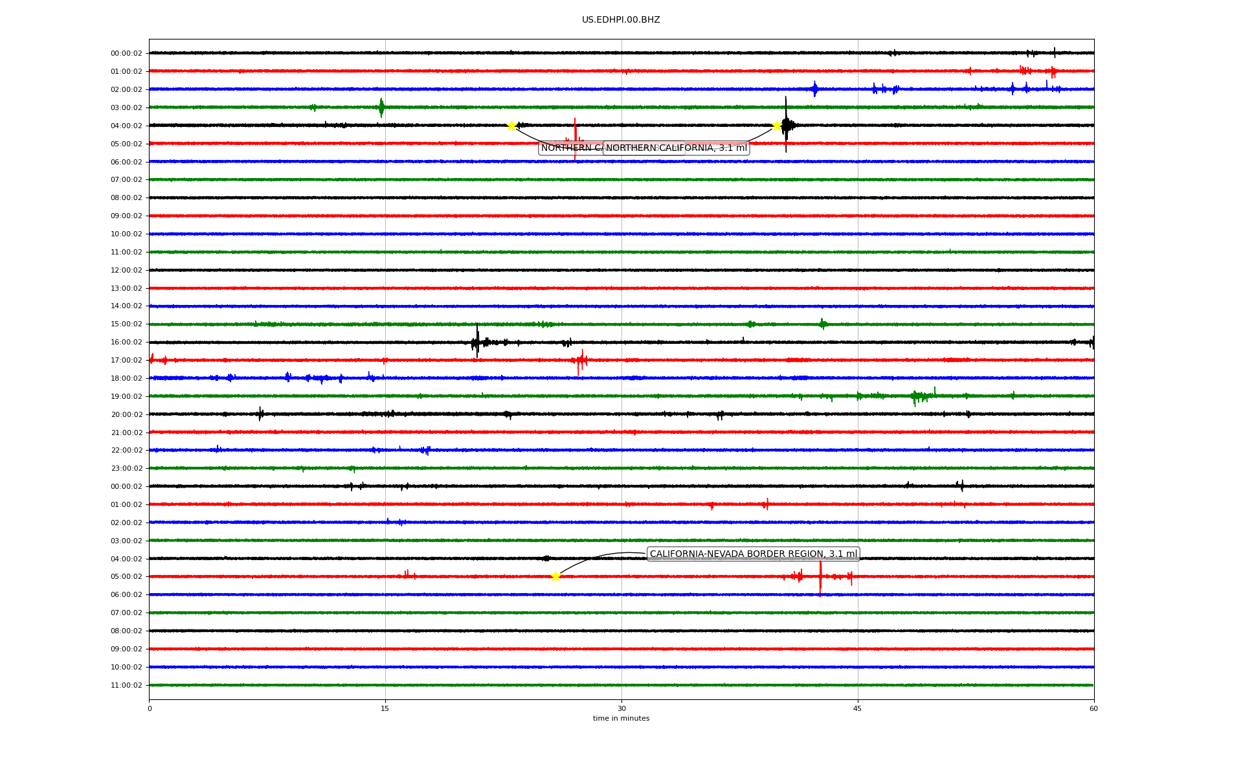Click the blue burst on the 02:00:02 trace near 42 minutes
The height and width of the screenshot is (777, 1243).
pos(814,89)
